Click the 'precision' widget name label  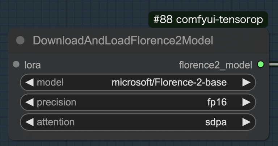(56, 102)
